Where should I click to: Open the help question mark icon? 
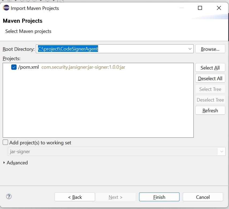tap(9, 197)
